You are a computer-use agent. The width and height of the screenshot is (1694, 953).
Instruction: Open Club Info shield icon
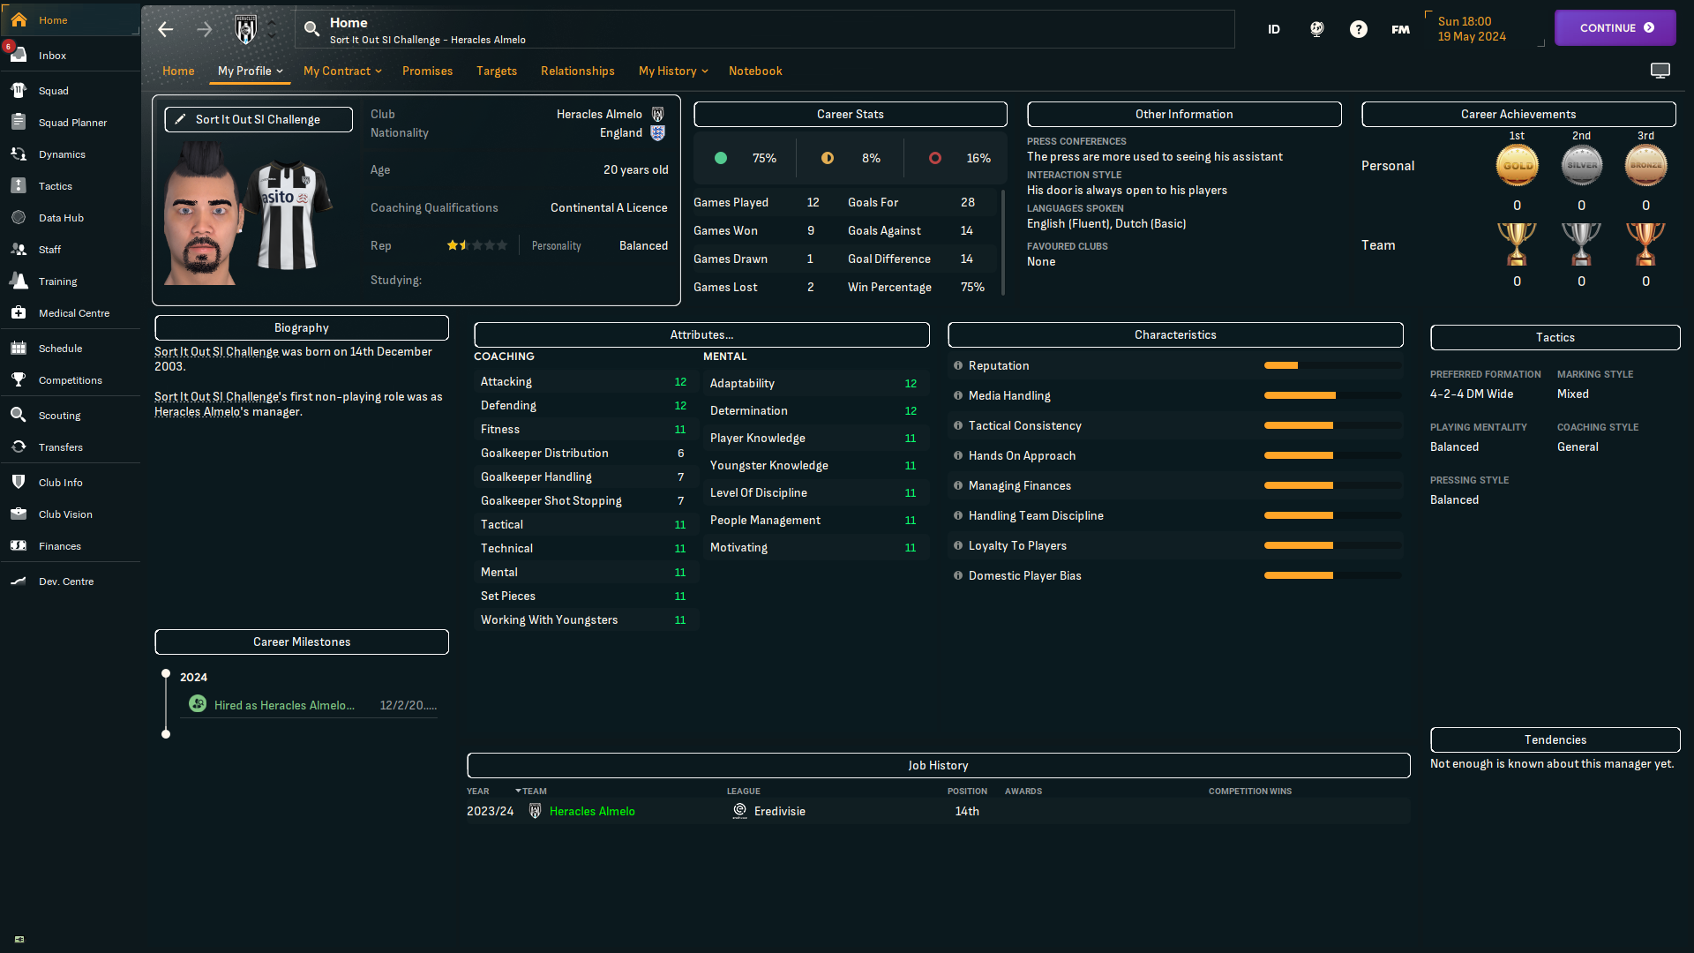(x=19, y=482)
